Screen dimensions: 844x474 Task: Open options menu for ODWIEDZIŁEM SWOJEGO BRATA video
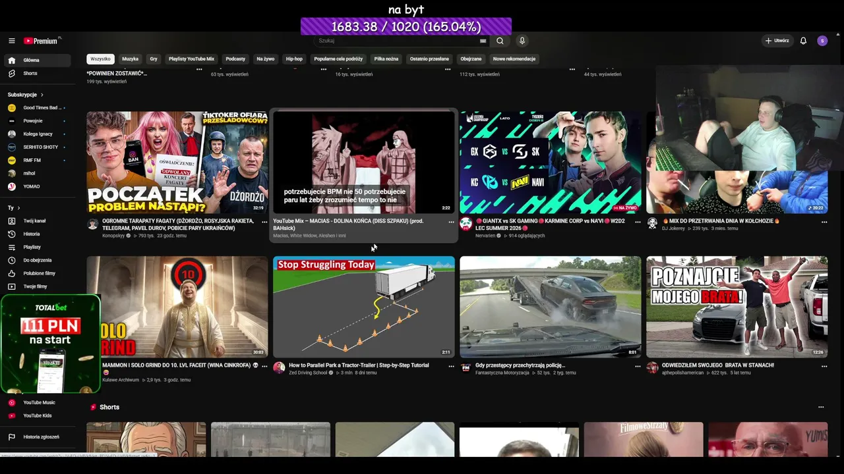click(x=824, y=366)
